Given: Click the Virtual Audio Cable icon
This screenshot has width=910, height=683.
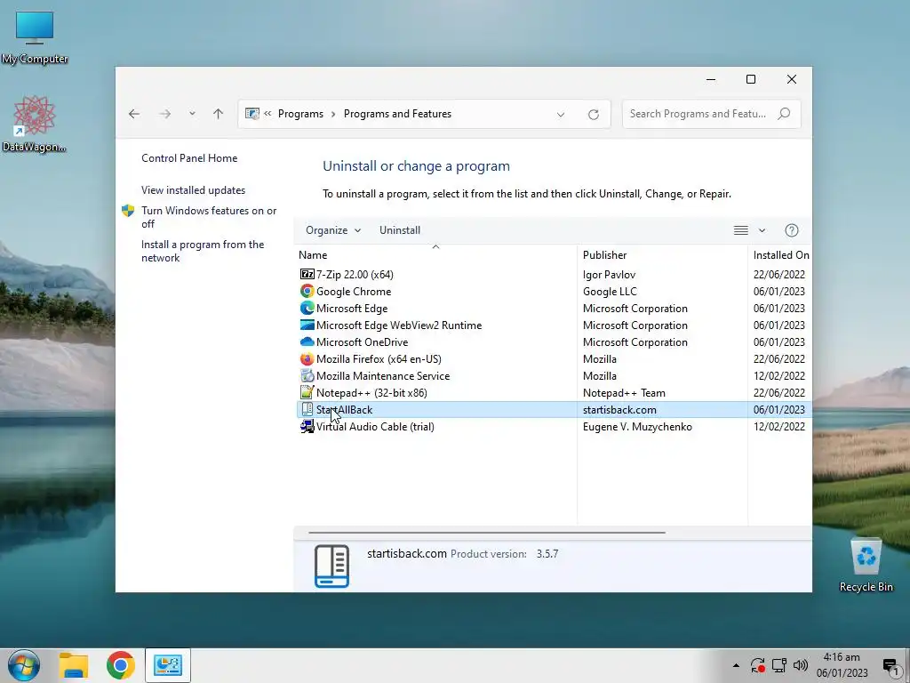Looking at the screenshot, I should click(307, 426).
